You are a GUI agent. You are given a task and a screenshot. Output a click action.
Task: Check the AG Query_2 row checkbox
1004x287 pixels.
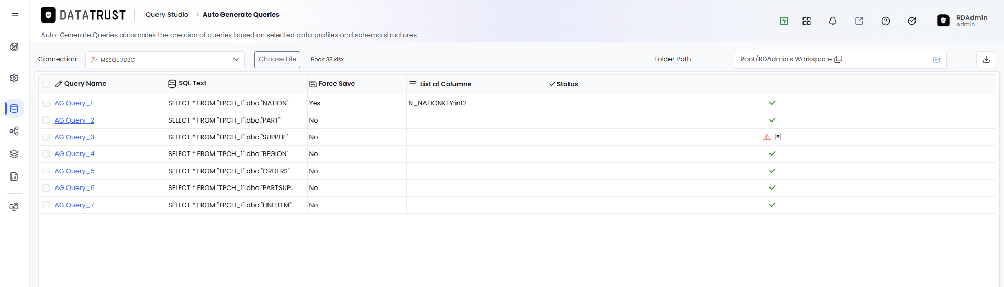coord(46,120)
